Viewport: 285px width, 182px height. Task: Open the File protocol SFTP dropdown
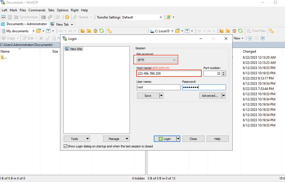click(156, 60)
